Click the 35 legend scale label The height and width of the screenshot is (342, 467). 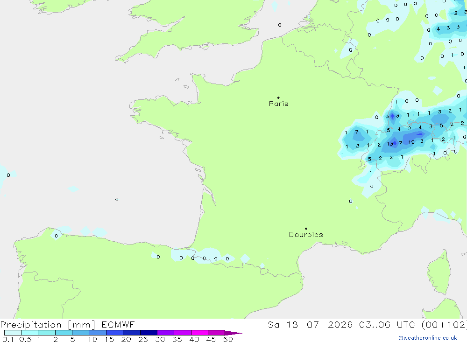tap(177, 339)
